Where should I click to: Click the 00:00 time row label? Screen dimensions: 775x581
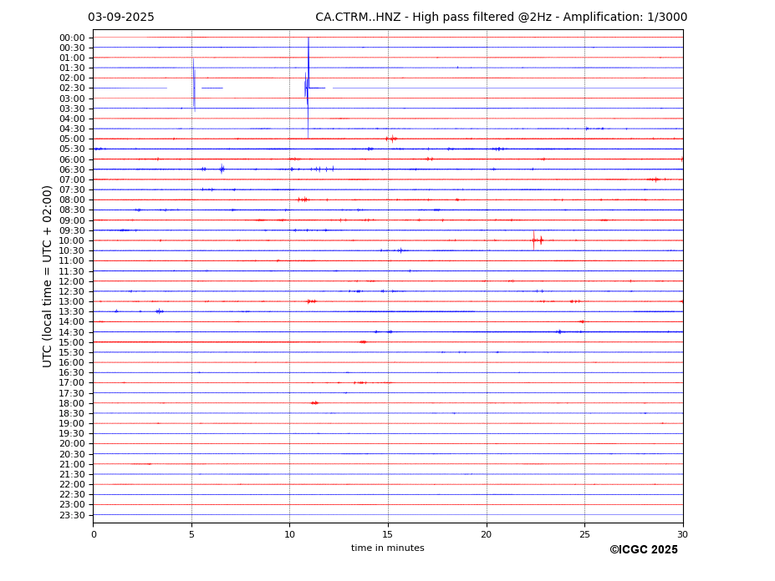click(72, 38)
